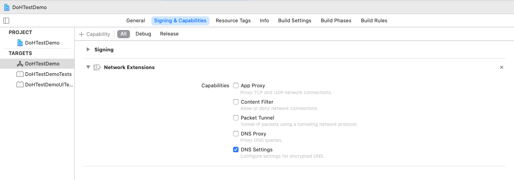Enable the App Proxy checkbox
This screenshot has height=180, width=514.
click(236, 85)
